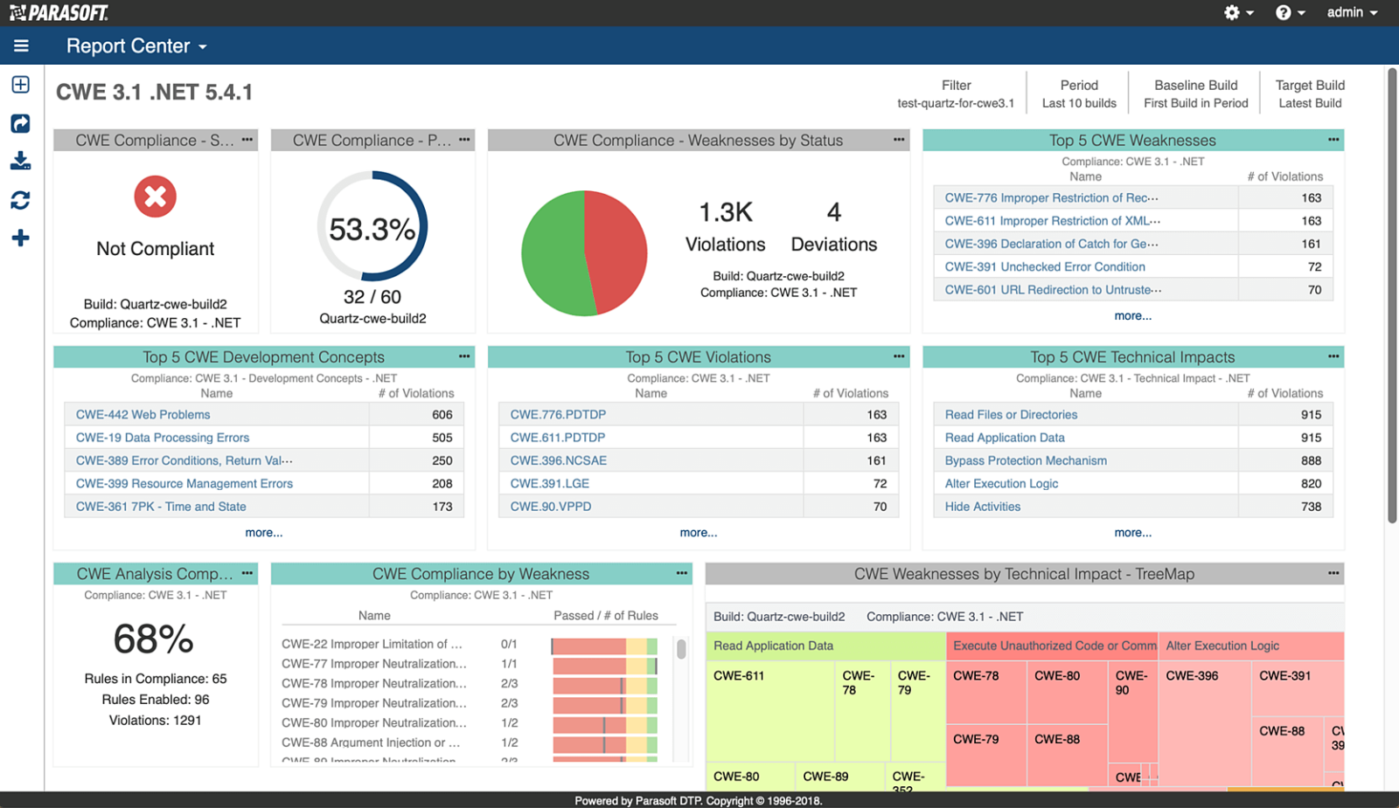Open the options menu on Top 5 CWE Weaknesses widget
The image size is (1399, 808).
tap(1333, 139)
